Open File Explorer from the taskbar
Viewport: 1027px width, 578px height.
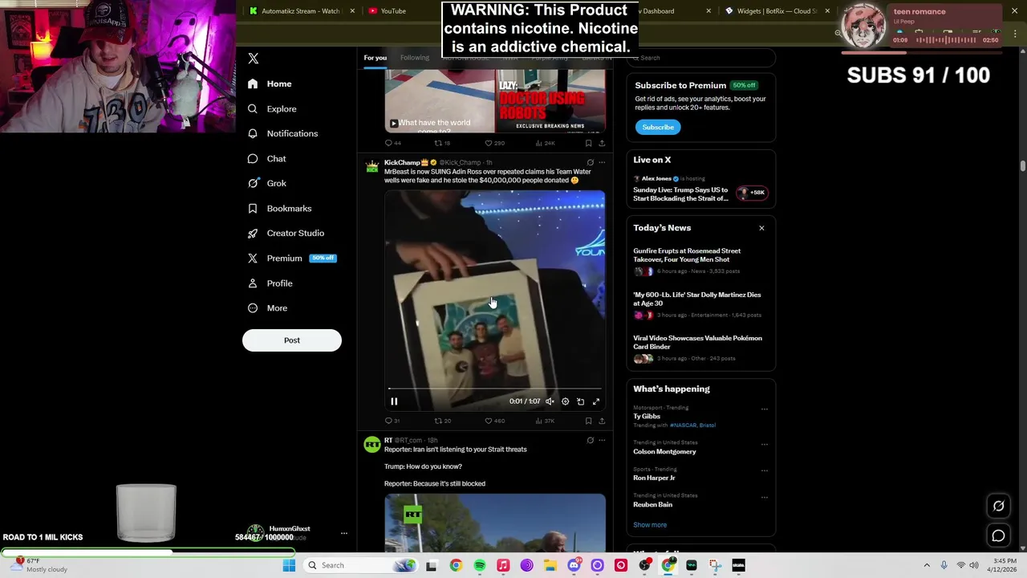550,565
